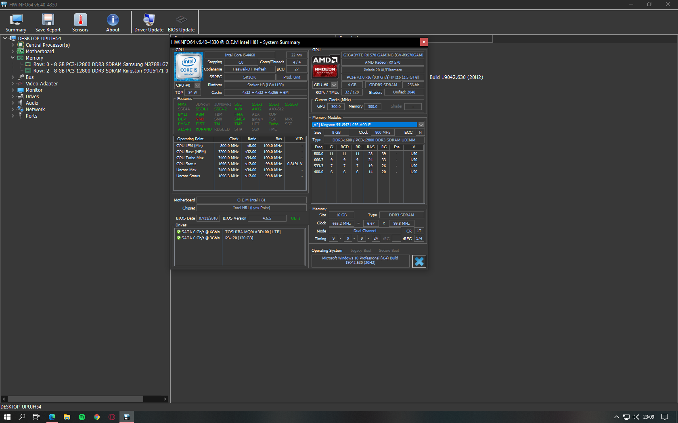This screenshot has height=423, width=678.
Task: Click the BIOS Version 4.6.5 field
Action: 267,218
